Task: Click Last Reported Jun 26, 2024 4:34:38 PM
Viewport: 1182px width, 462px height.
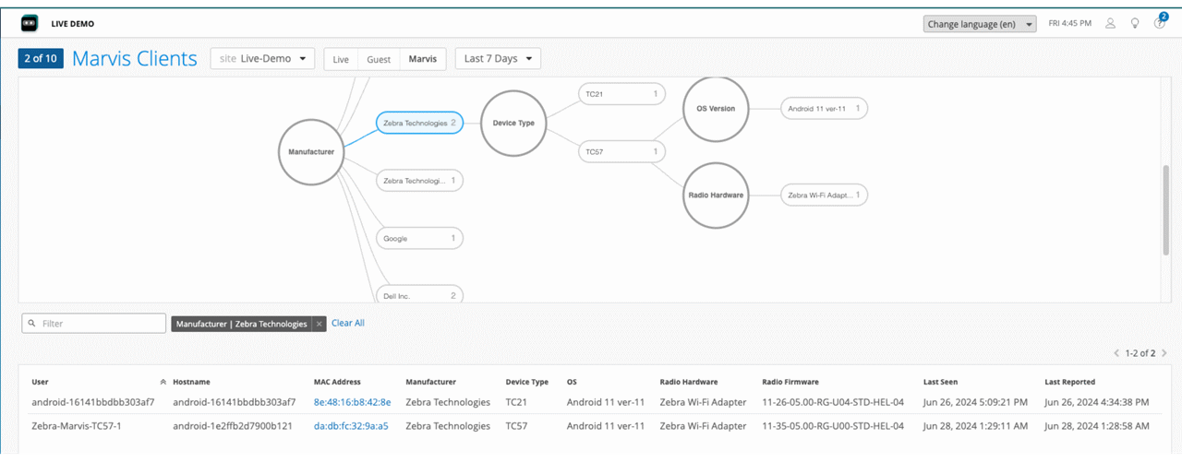Action: click(1096, 402)
